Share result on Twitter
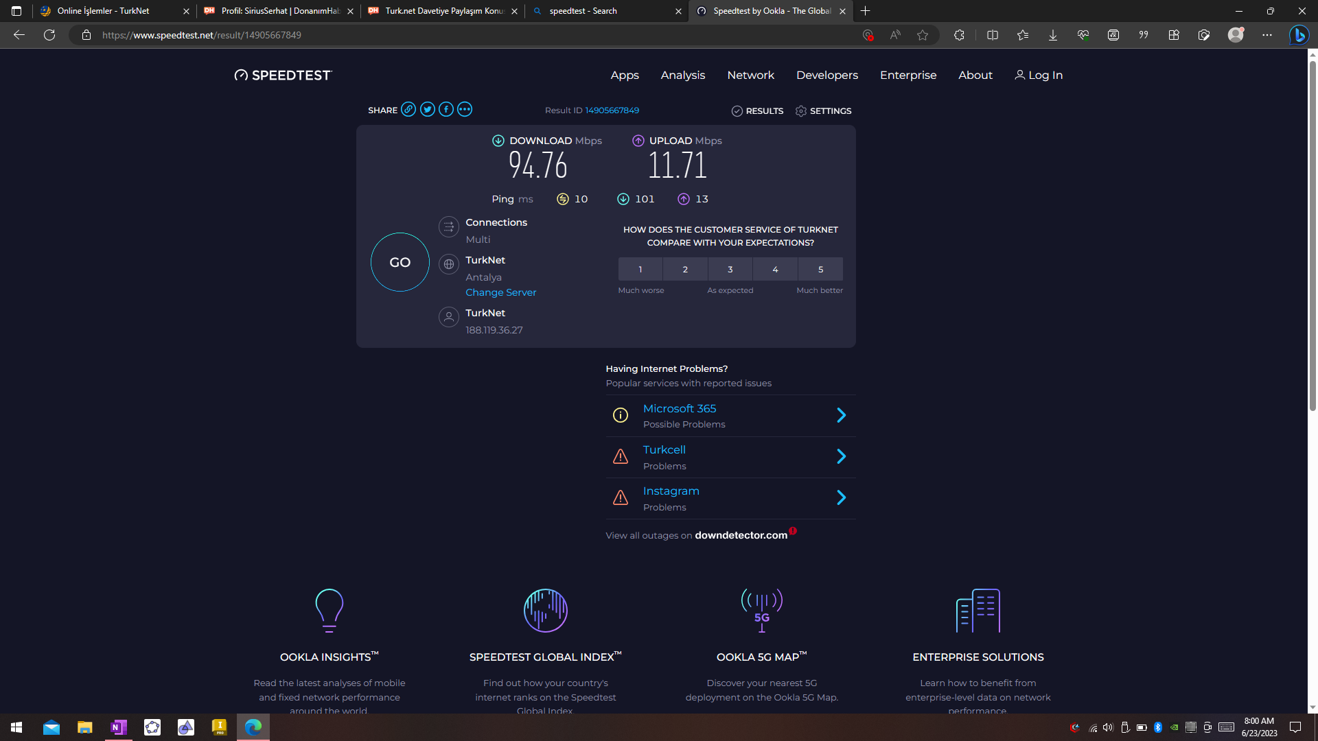 pyautogui.click(x=428, y=110)
